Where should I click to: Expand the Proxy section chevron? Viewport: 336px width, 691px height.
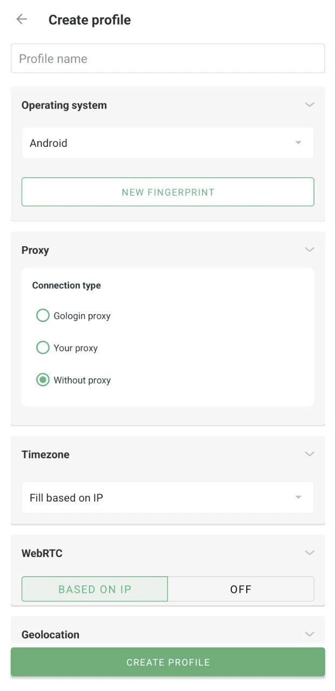[x=310, y=249]
